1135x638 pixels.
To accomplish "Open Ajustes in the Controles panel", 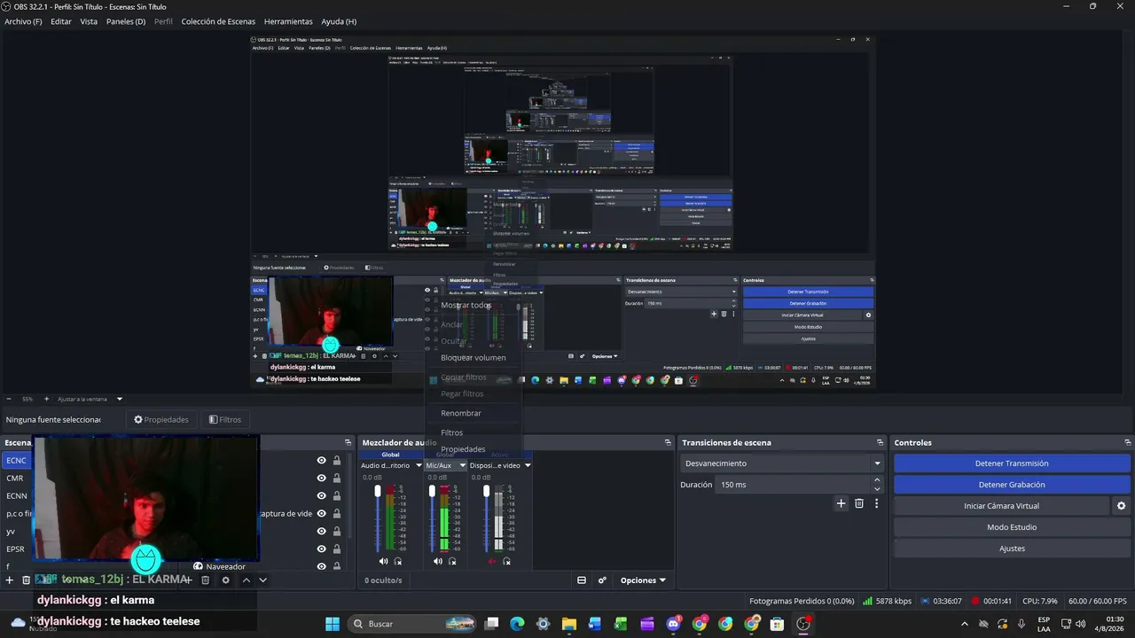I will click(x=1012, y=549).
